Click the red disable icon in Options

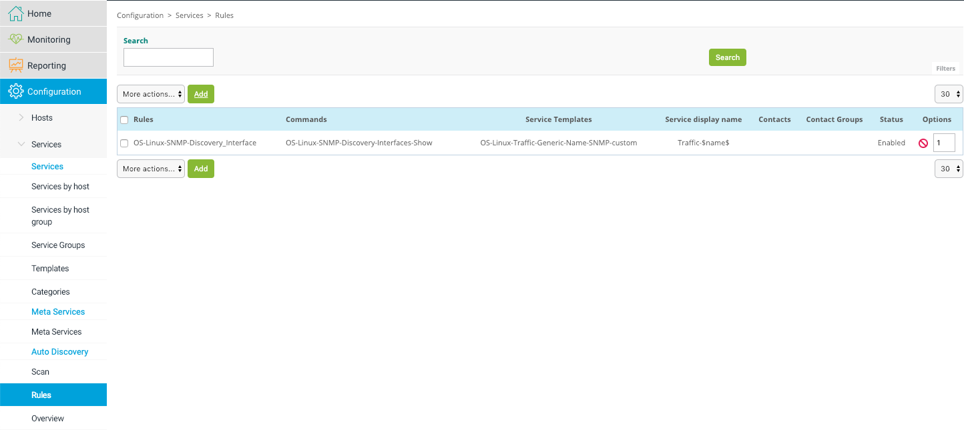pyautogui.click(x=923, y=143)
